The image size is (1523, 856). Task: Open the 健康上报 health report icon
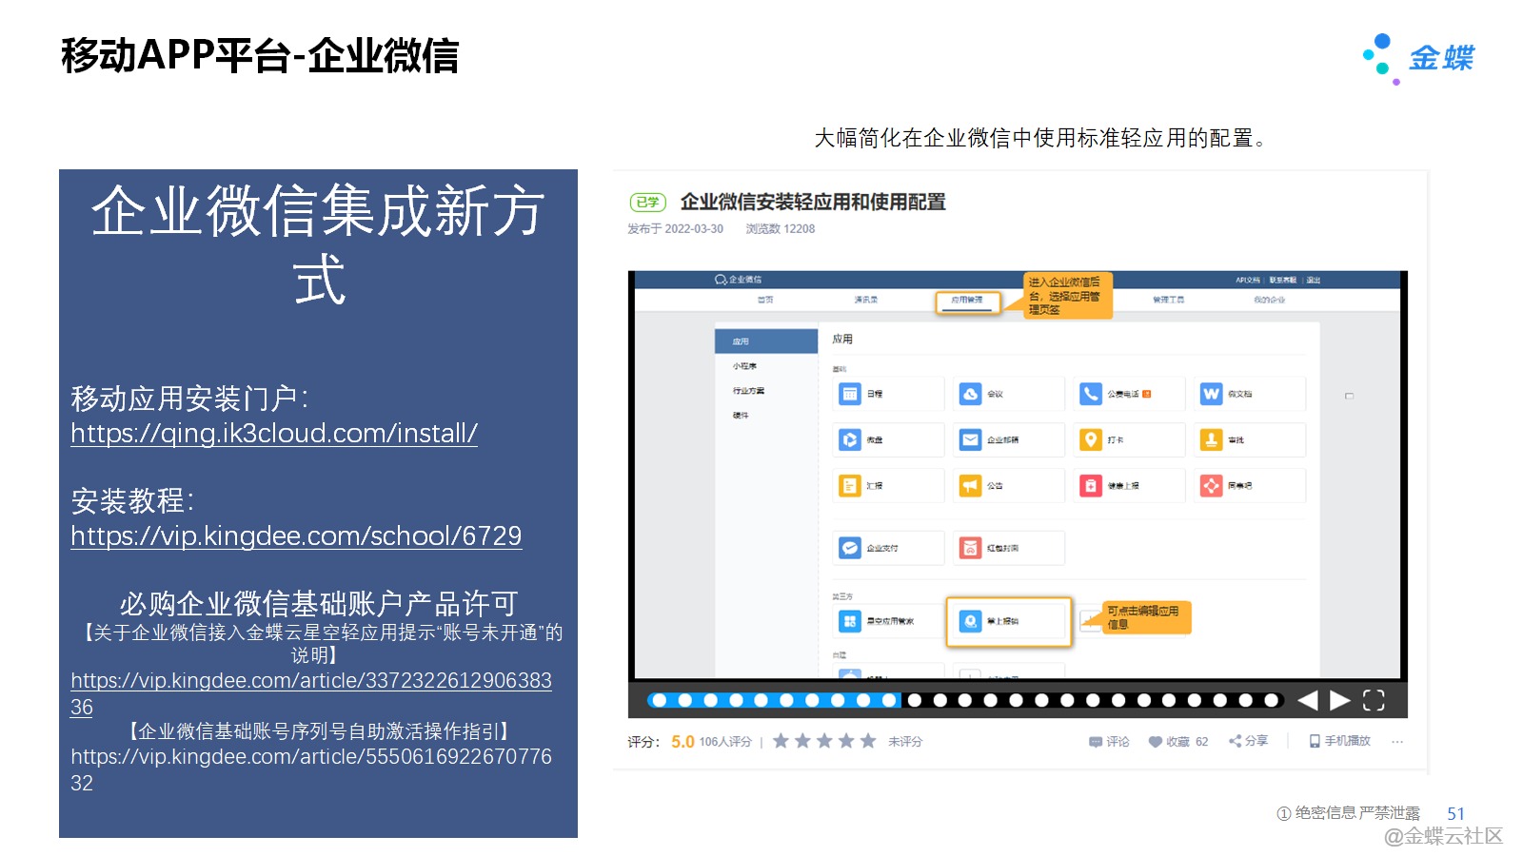1091,486
